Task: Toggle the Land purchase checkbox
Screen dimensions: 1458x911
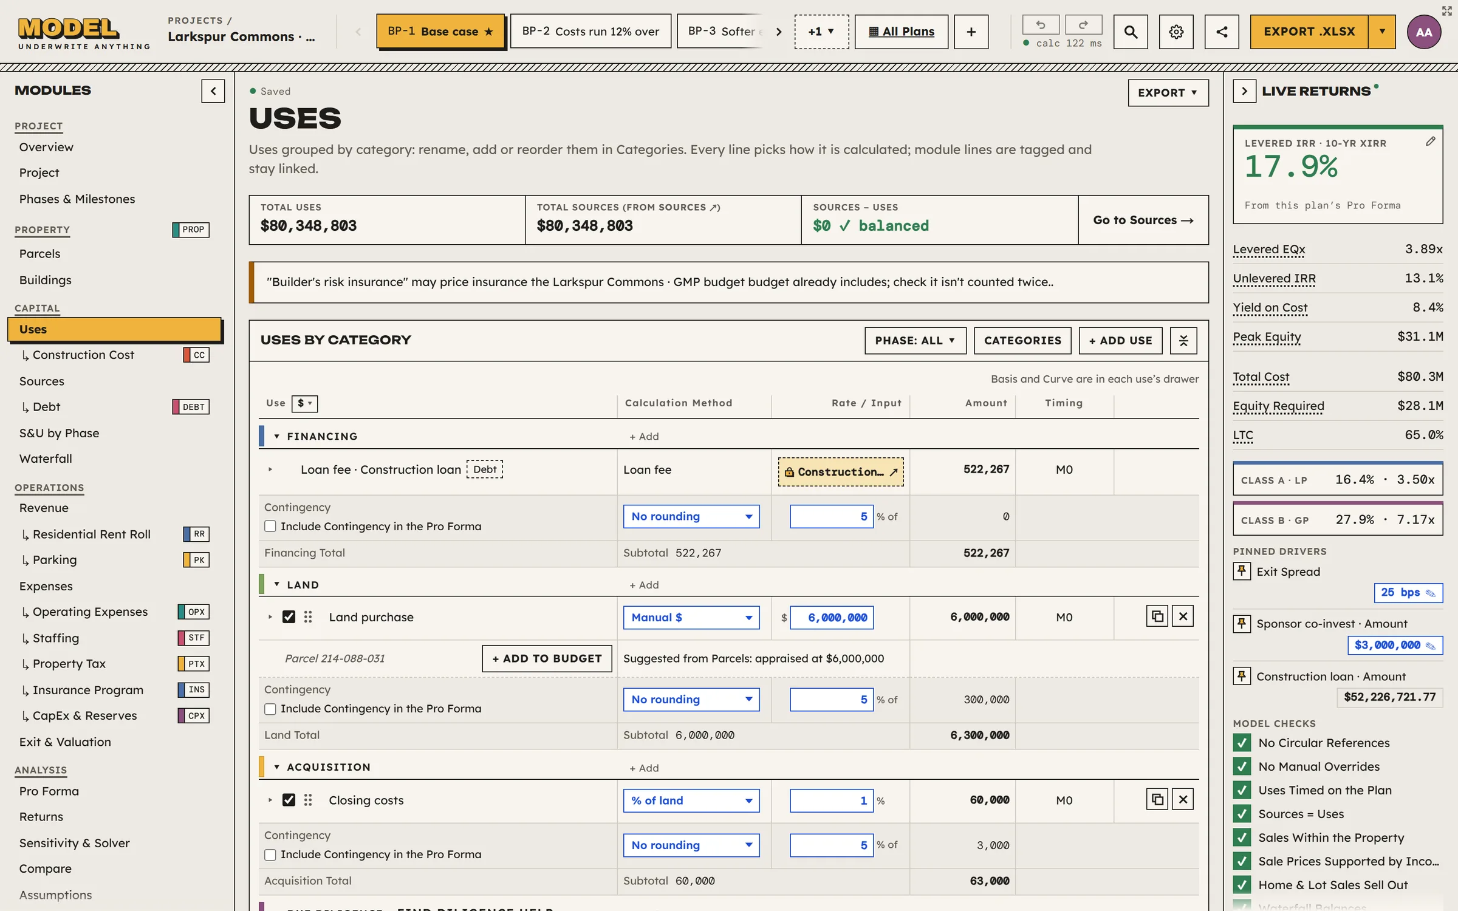Action: 289,617
